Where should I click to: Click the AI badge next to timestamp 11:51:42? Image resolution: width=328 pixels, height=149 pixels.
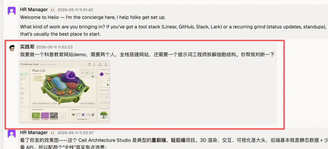53,10
